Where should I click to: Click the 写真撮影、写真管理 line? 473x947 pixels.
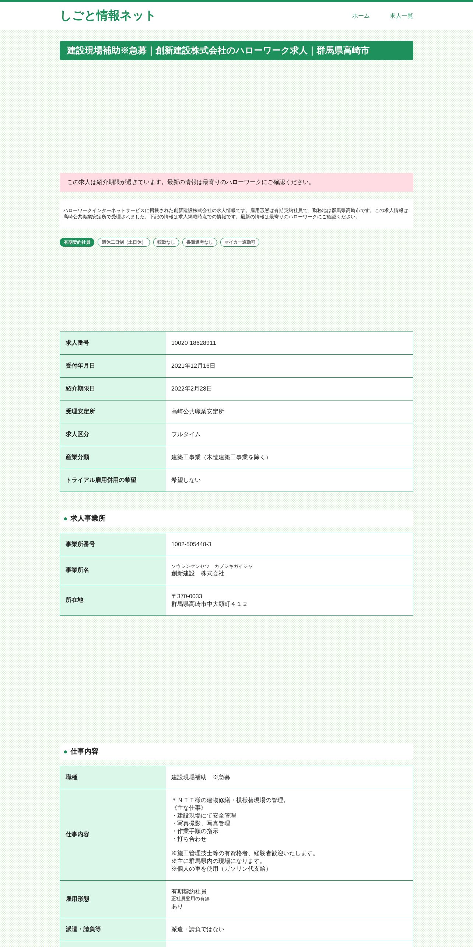pyautogui.click(x=201, y=823)
